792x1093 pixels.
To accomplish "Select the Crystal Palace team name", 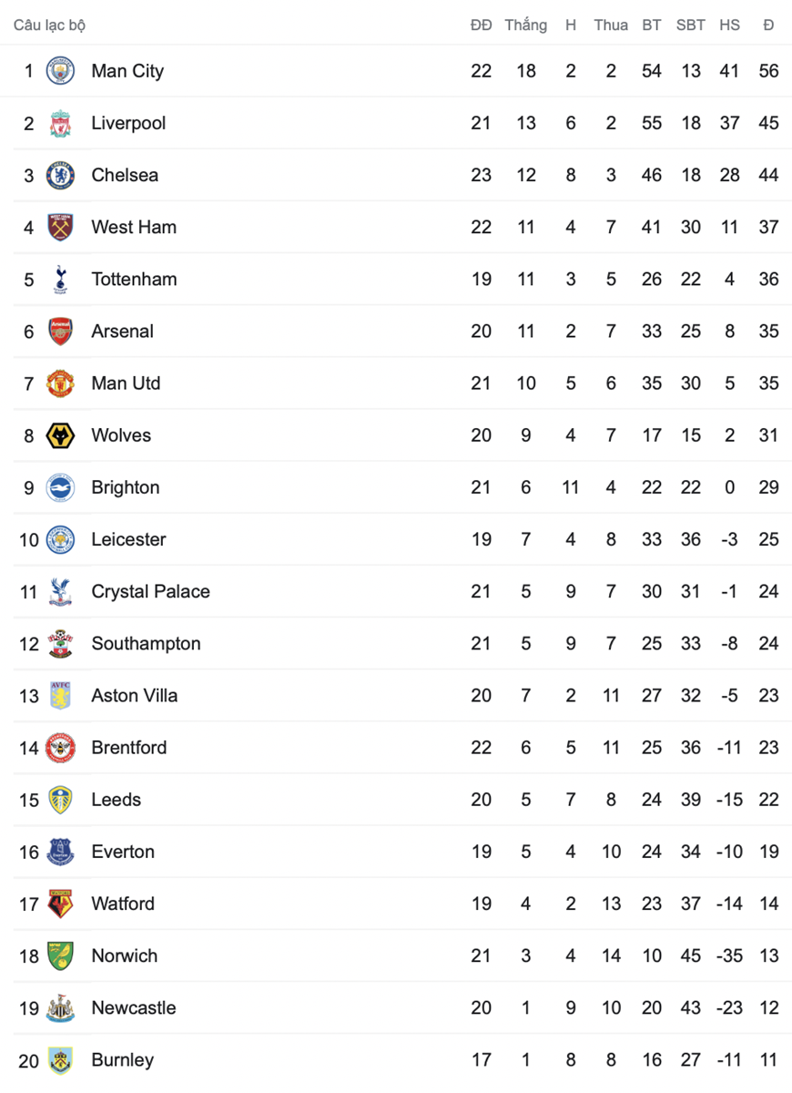I will (150, 591).
